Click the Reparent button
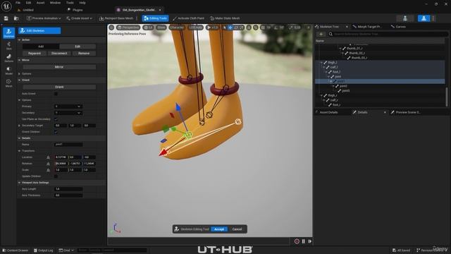 click(x=35, y=54)
